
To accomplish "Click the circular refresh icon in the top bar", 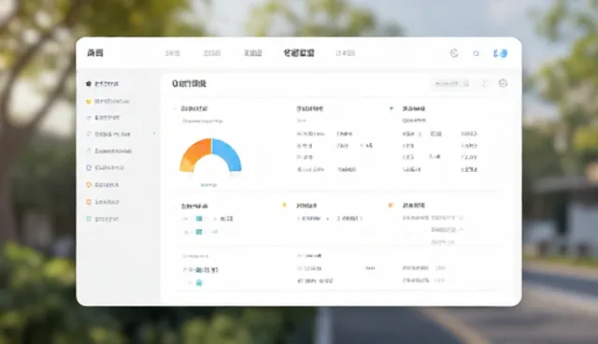I will coord(454,53).
